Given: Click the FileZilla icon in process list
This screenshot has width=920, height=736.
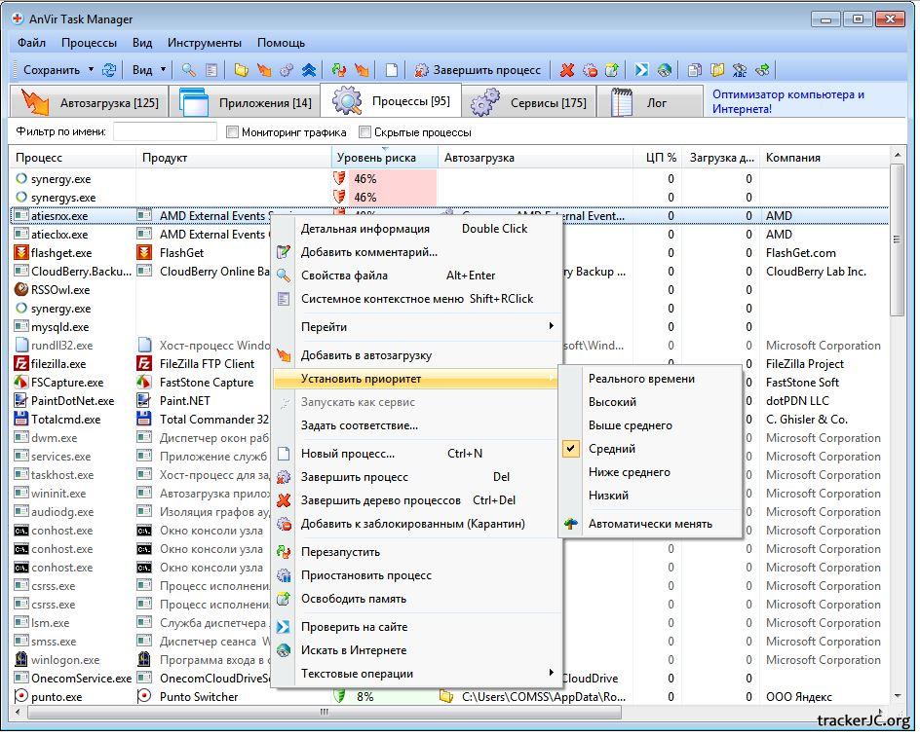Looking at the screenshot, I should [x=21, y=364].
